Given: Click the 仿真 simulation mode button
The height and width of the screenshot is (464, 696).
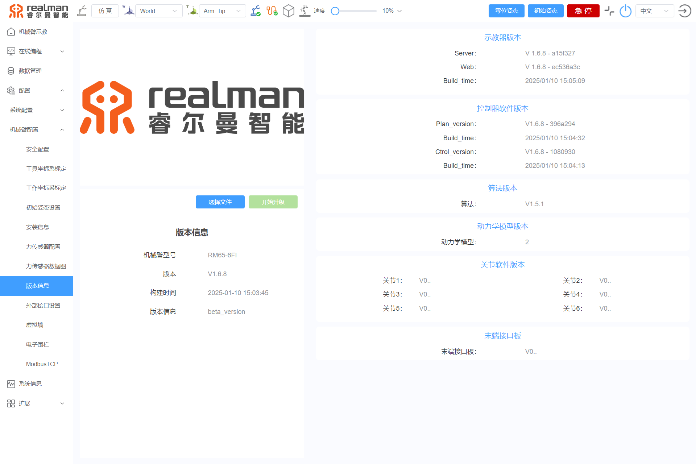Looking at the screenshot, I should click(105, 11).
